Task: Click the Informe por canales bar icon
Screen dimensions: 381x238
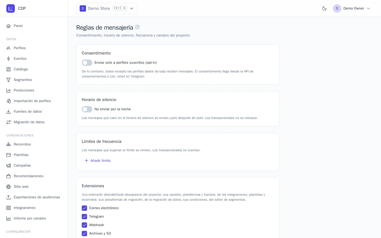Action: [x=8, y=218]
